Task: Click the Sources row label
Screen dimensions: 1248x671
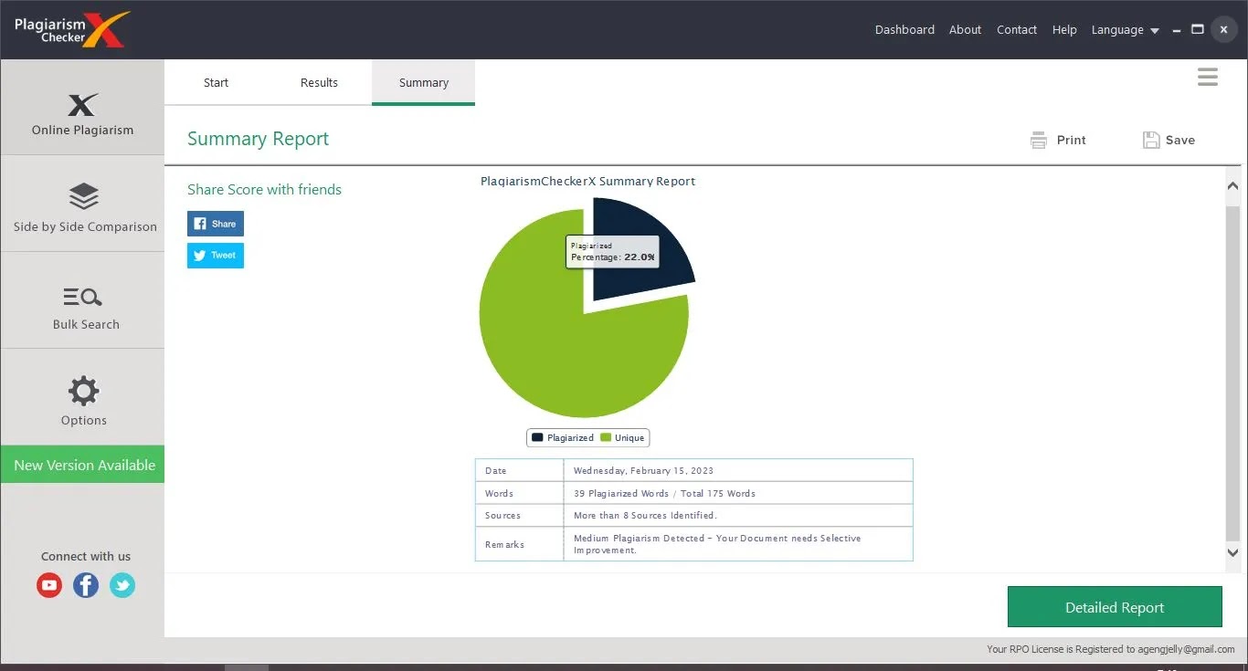Action: pos(502,515)
